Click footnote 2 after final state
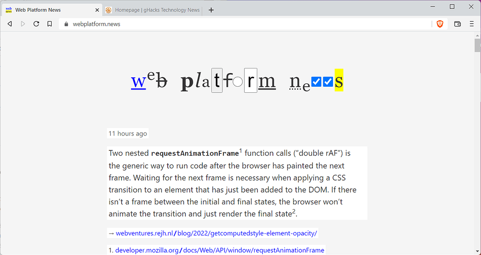481x255 pixels. coord(294,211)
